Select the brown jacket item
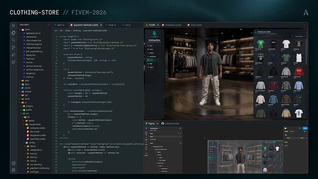Viewport: 318px width, 179px height. tap(286, 100)
